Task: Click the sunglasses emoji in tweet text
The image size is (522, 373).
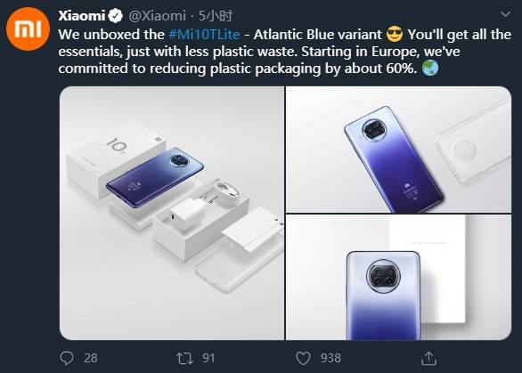Action: tap(395, 34)
